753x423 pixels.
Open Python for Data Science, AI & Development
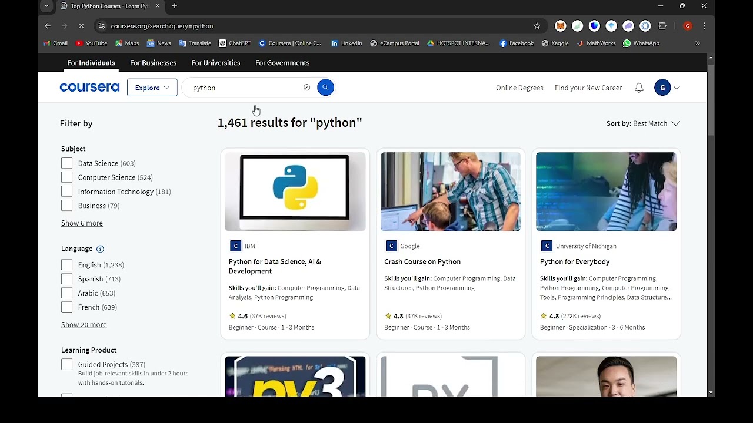(x=275, y=267)
